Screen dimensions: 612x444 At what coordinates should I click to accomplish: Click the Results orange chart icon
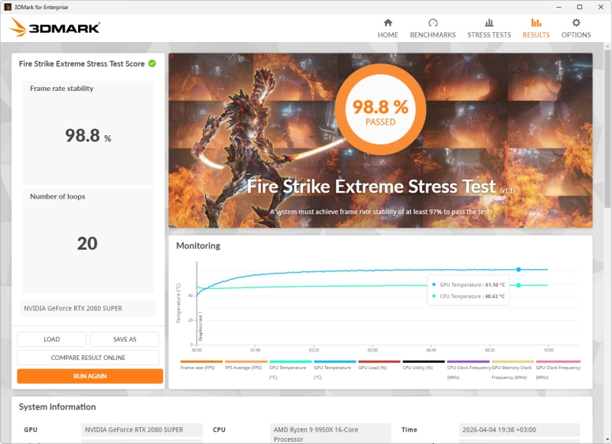pos(536,23)
